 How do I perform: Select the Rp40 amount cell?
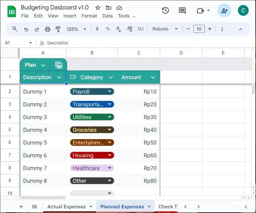(x=139, y=130)
